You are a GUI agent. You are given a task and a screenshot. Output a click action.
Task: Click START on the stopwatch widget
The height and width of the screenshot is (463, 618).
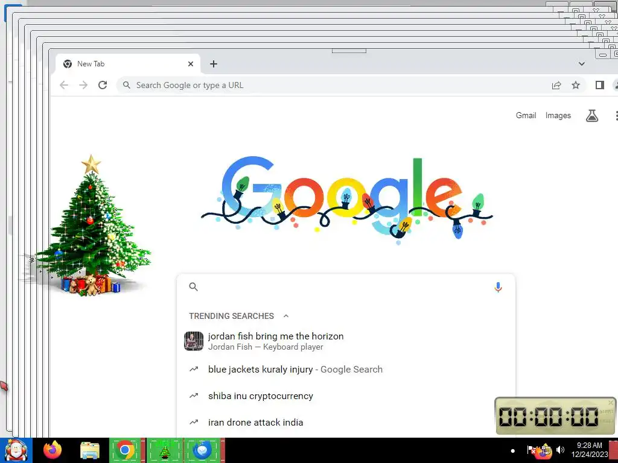point(606,411)
